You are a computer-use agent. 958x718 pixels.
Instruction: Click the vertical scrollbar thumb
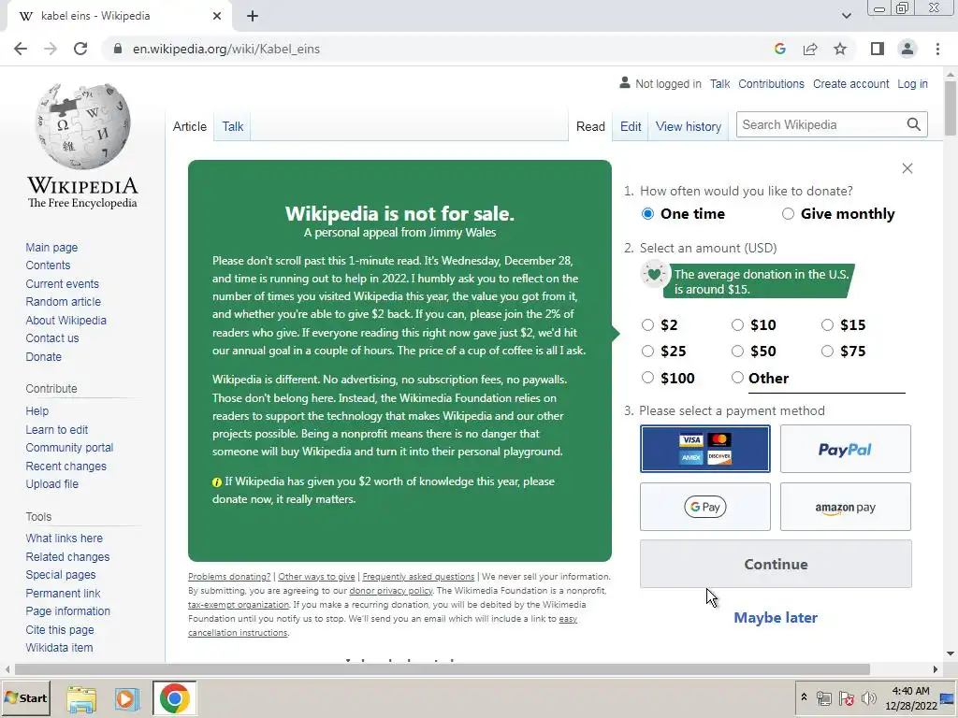951,108
